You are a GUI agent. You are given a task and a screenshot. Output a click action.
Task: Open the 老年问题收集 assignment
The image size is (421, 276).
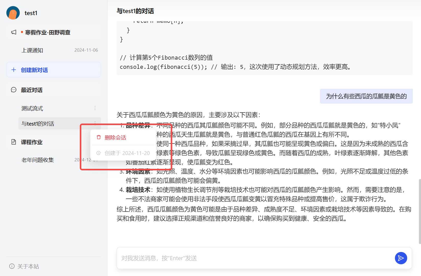(x=60, y=160)
